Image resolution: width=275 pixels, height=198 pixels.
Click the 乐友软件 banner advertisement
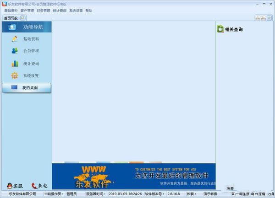point(134,177)
